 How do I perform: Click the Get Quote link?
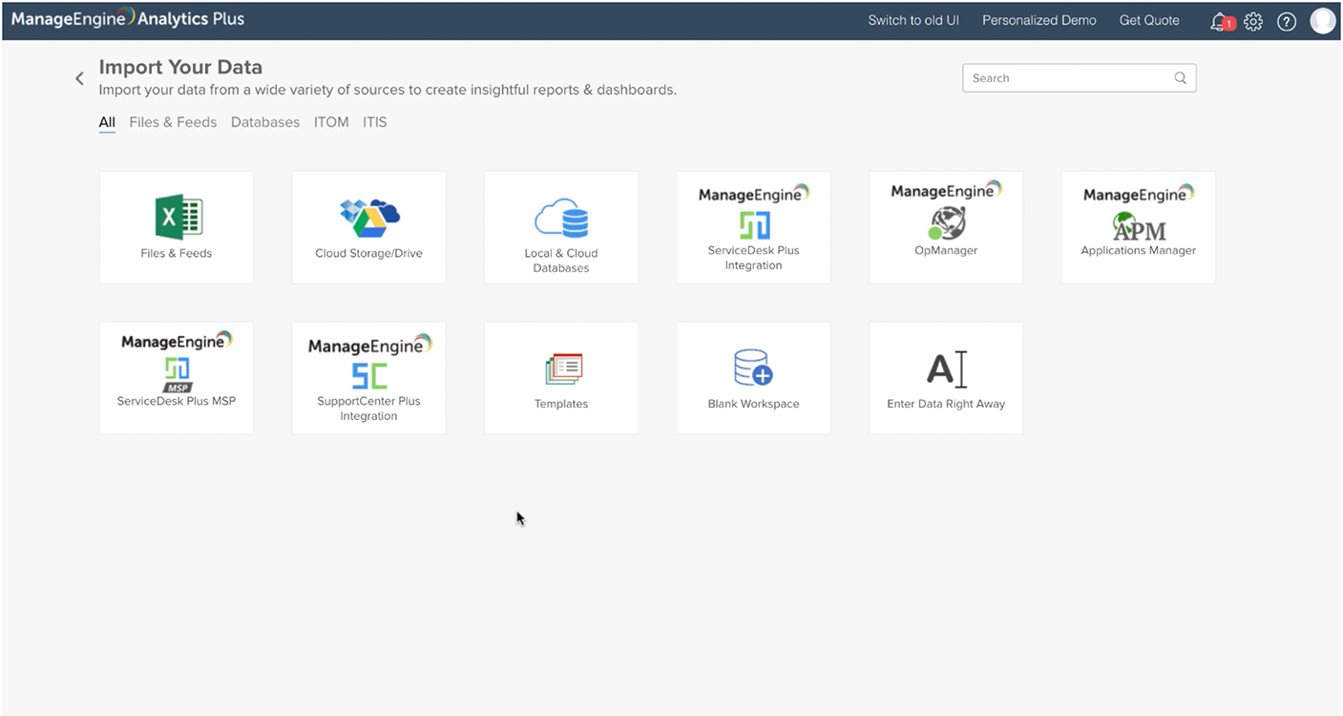tap(1149, 20)
